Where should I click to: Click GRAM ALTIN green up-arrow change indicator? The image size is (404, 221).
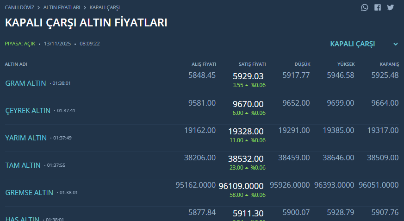click(x=247, y=86)
